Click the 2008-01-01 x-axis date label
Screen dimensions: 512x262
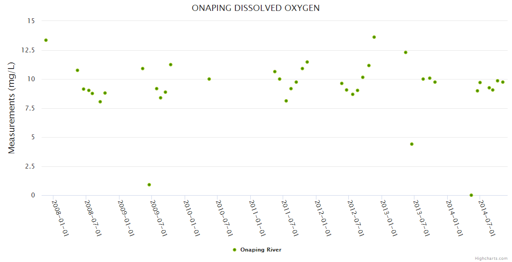pyautogui.click(x=60, y=217)
